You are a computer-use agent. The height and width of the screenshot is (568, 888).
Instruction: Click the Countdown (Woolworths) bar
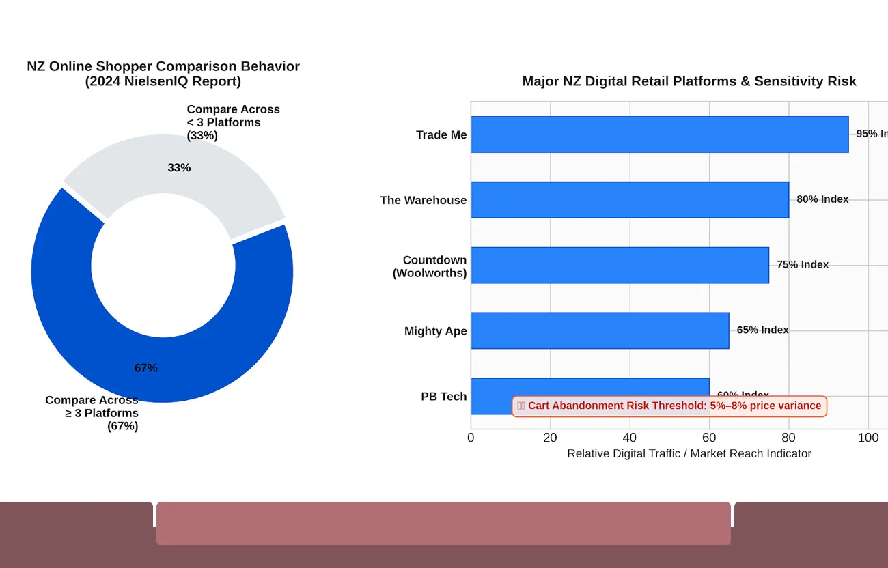point(620,266)
